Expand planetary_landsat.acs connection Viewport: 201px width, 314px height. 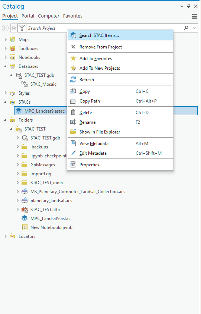[17, 201]
